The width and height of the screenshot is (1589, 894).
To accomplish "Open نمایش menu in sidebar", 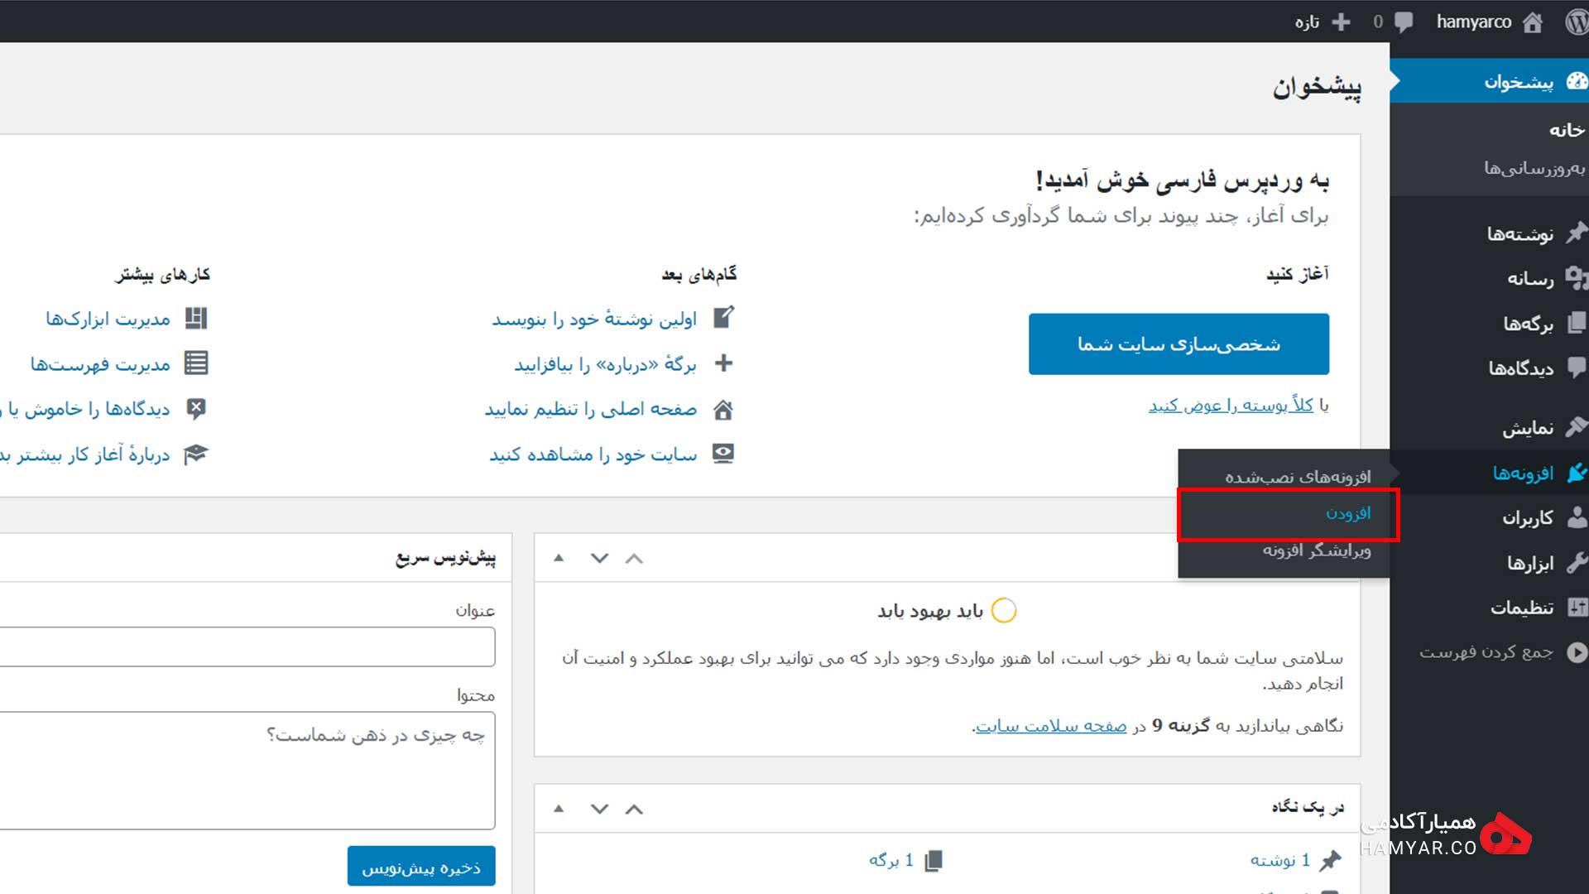I will click(1528, 428).
